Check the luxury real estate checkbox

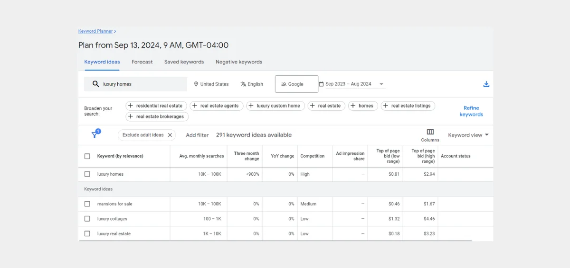(87, 233)
